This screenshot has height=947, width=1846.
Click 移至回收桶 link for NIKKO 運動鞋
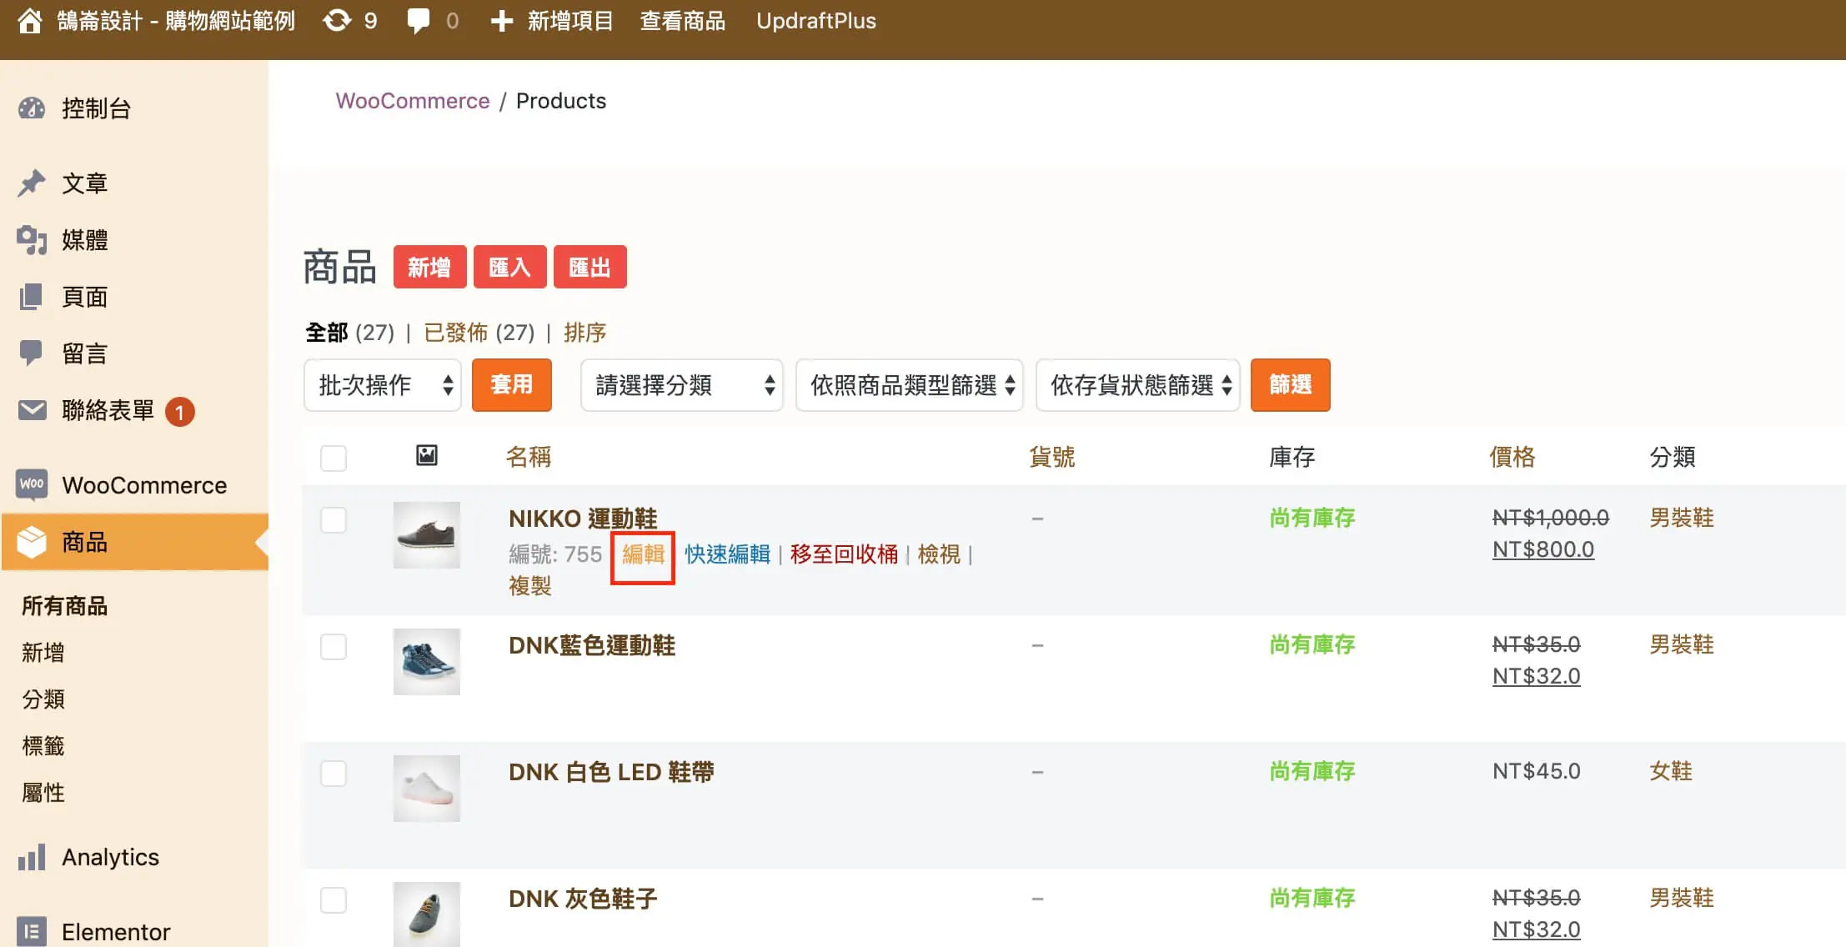tap(844, 554)
